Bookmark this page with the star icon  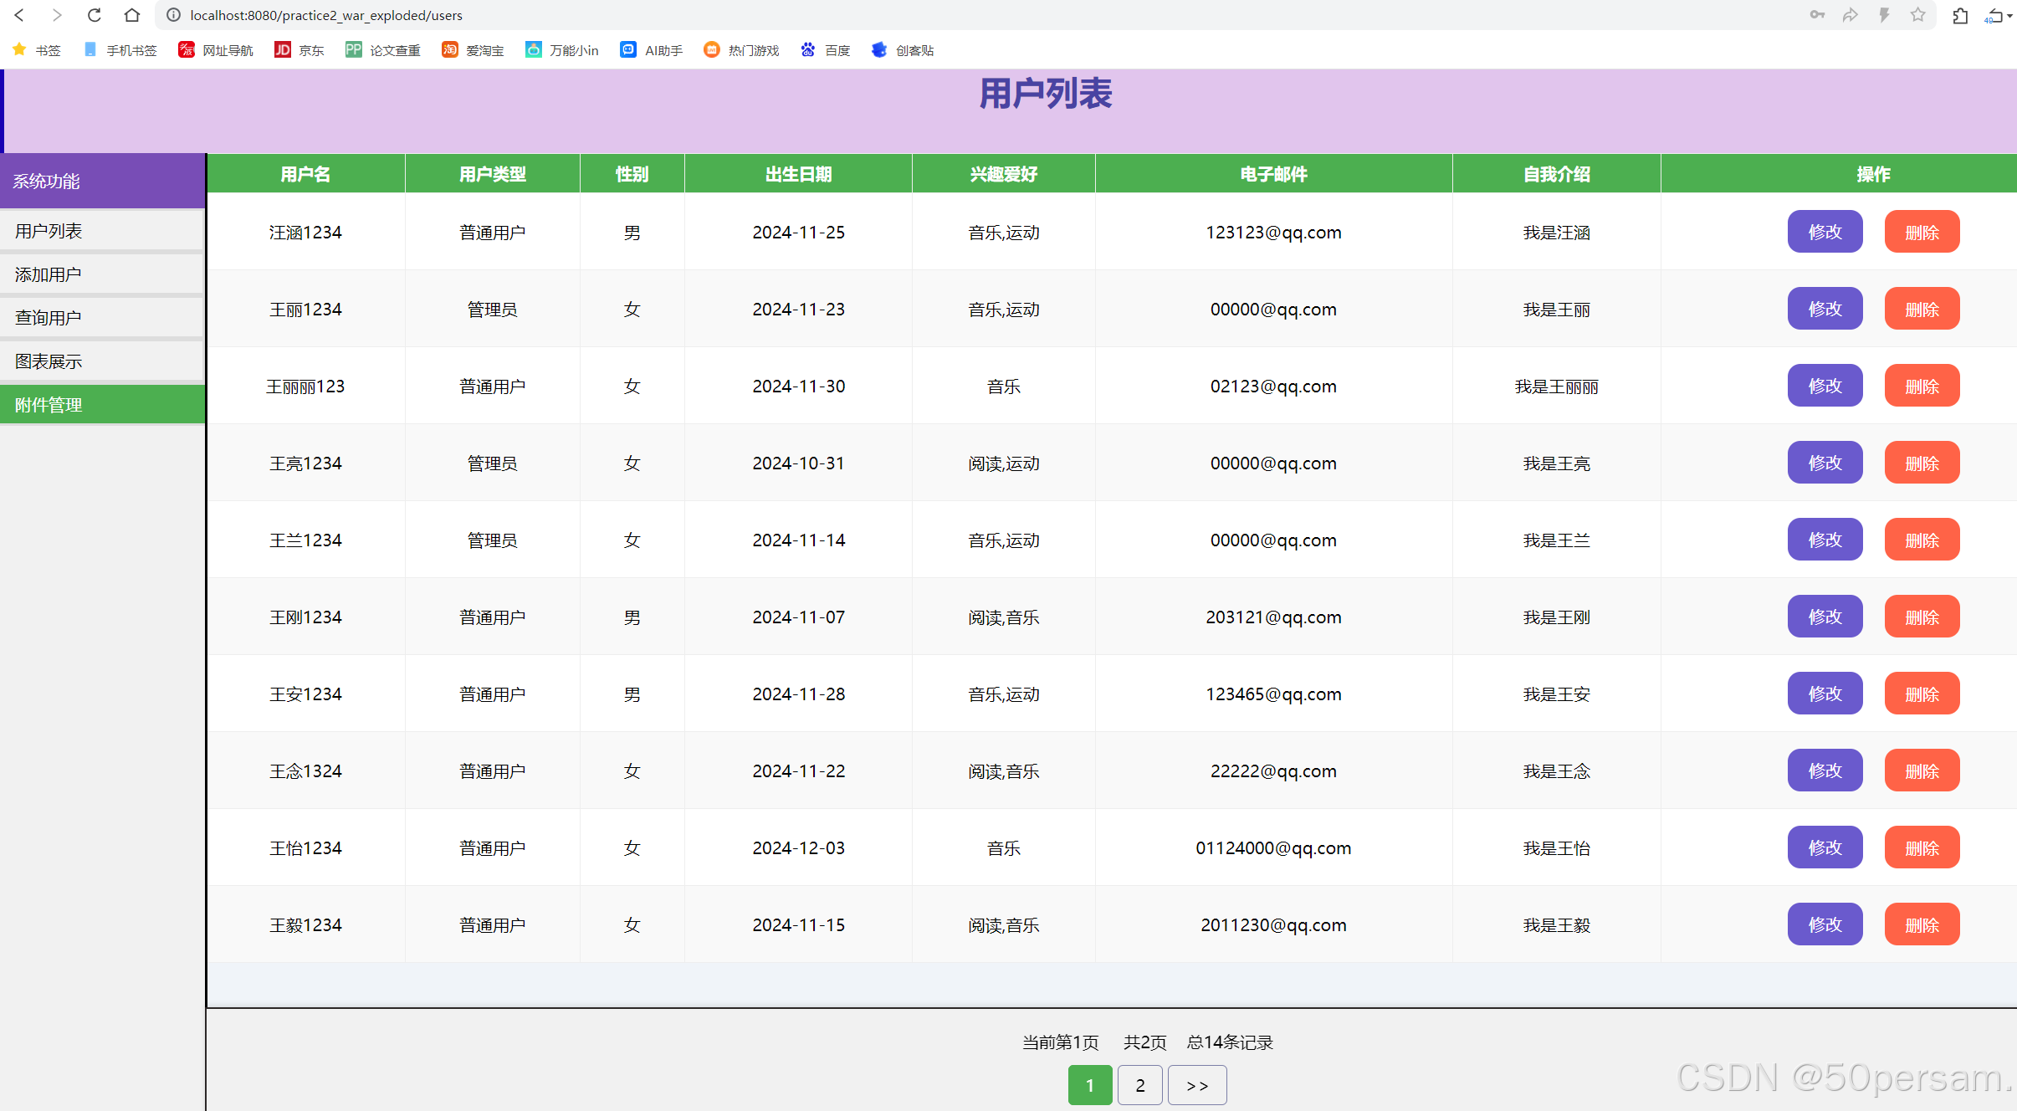pyautogui.click(x=1917, y=15)
